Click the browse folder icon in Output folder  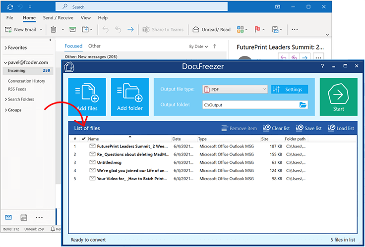click(303, 105)
